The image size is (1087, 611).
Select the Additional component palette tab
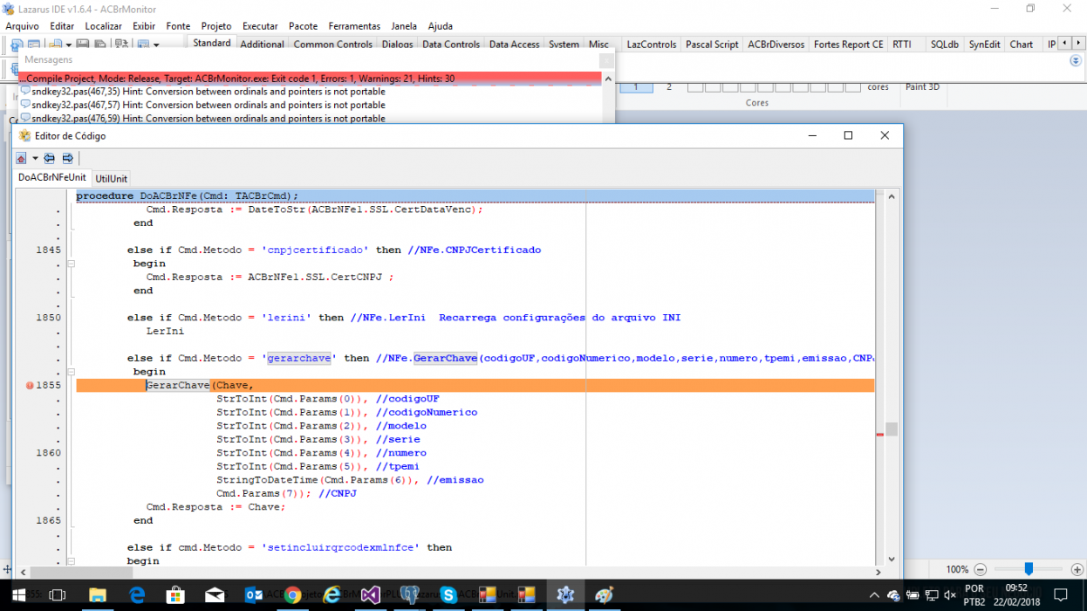click(x=262, y=45)
